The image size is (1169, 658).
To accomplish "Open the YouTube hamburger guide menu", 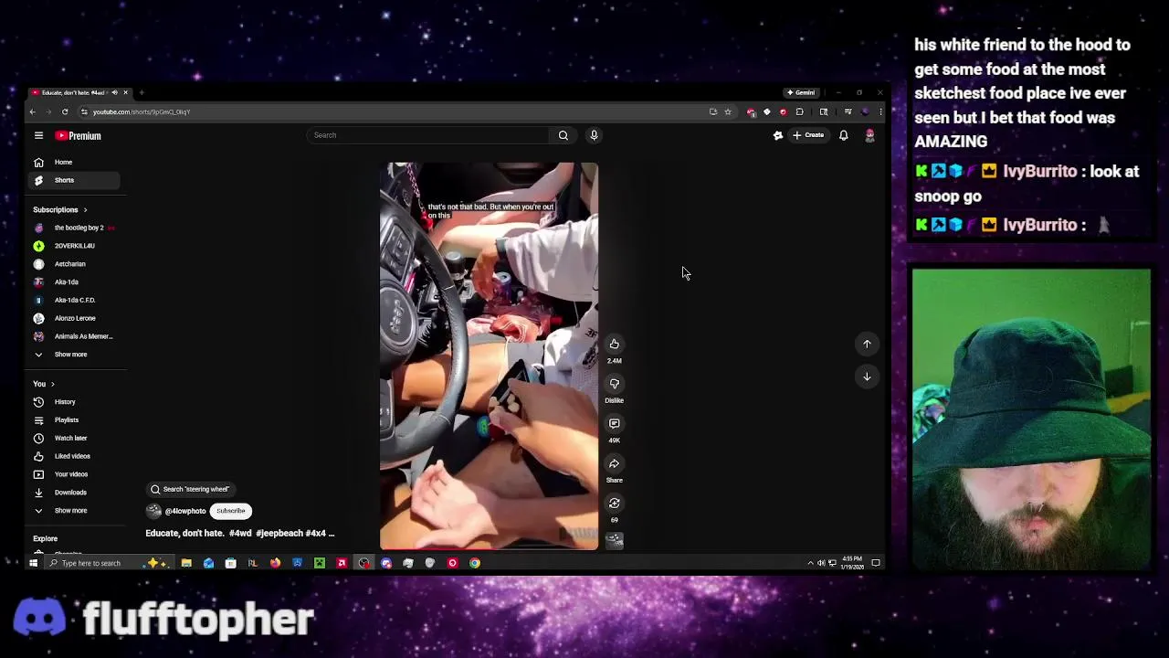I will point(38,135).
